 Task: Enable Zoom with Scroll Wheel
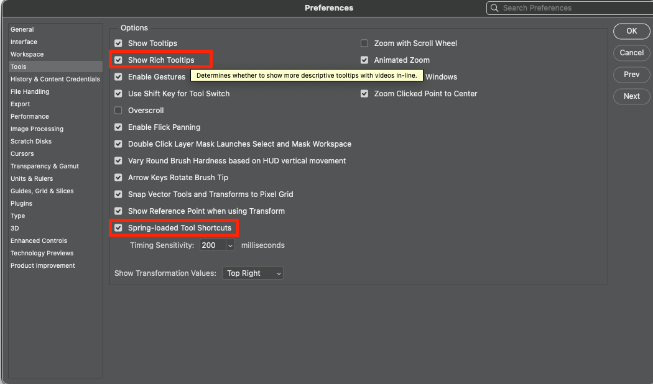364,43
